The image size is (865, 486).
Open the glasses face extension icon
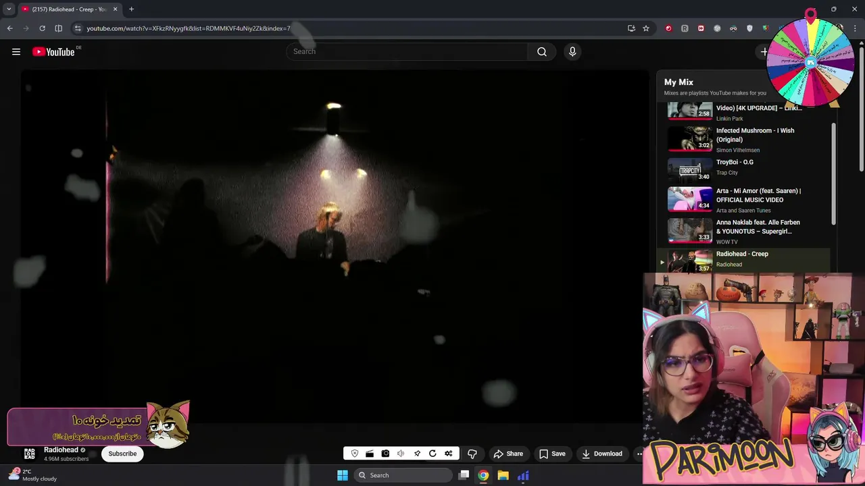coord(733,28)
